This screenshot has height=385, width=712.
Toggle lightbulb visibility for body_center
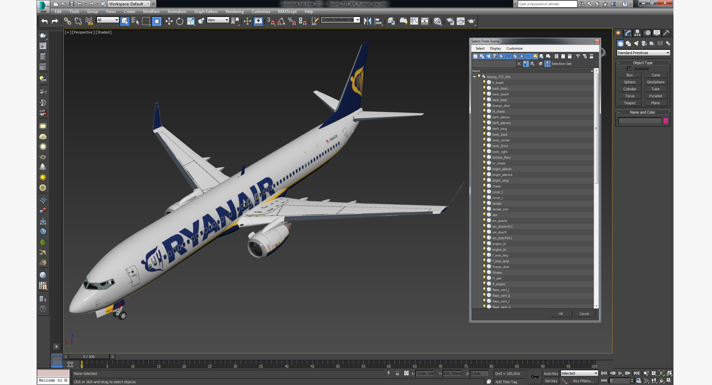click(484, 140)
